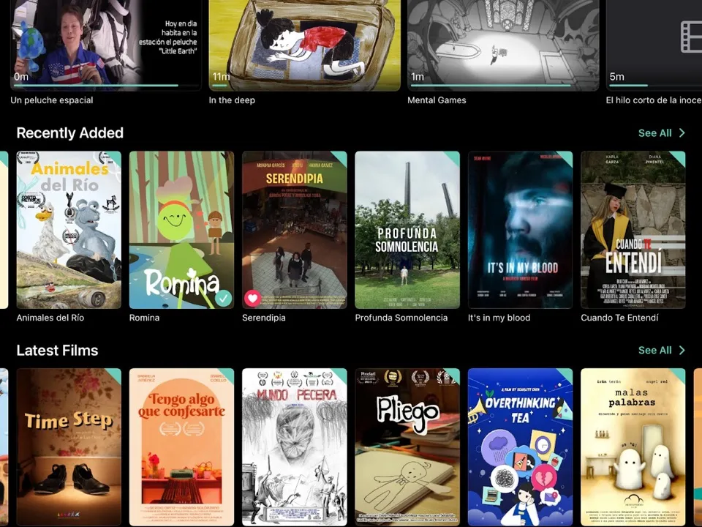Viewport: 702px width, 527px height.
Task: Click the Un peluche espacial caption
Action: [52, 100]
